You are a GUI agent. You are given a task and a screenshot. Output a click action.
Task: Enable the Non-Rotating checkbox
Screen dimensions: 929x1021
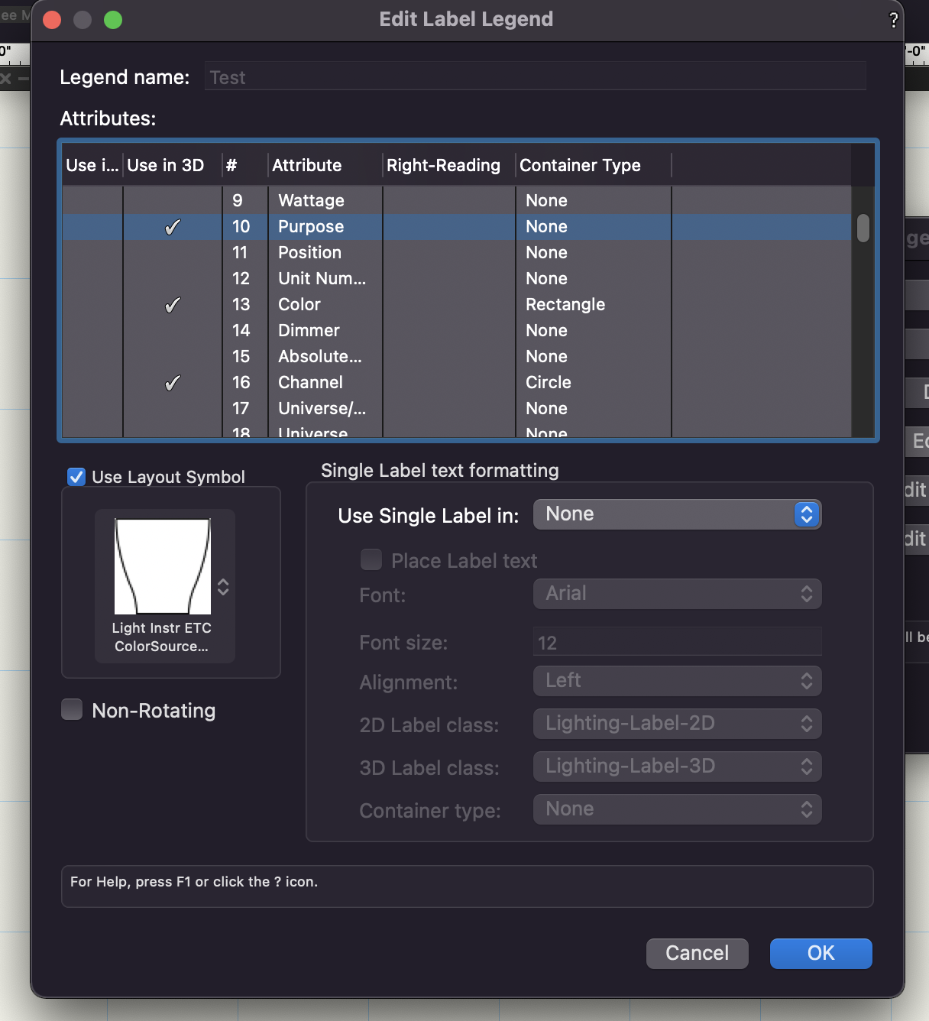(x=71, y=709)
